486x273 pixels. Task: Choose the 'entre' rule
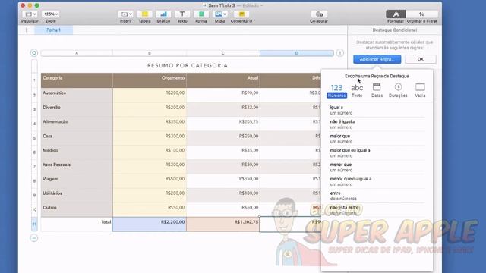(x=377, y=196)
